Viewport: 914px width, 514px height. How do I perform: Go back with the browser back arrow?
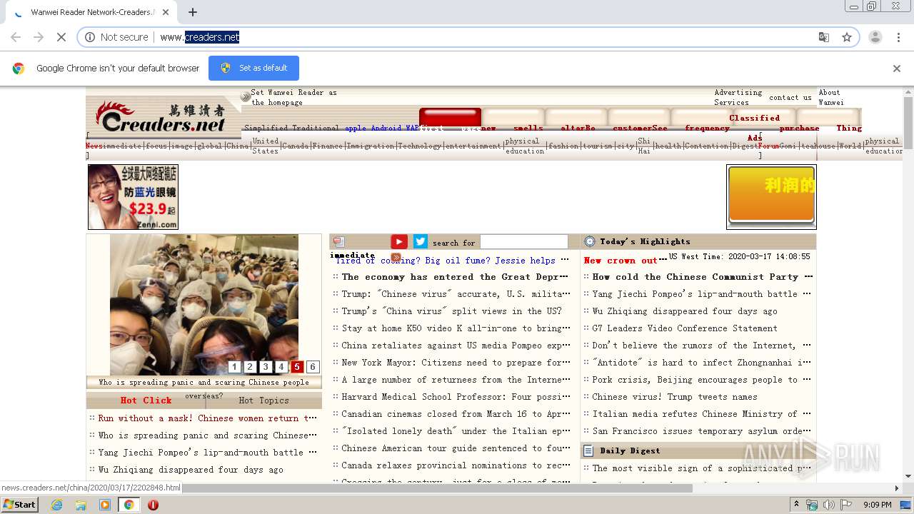click(x=16, y=37)
